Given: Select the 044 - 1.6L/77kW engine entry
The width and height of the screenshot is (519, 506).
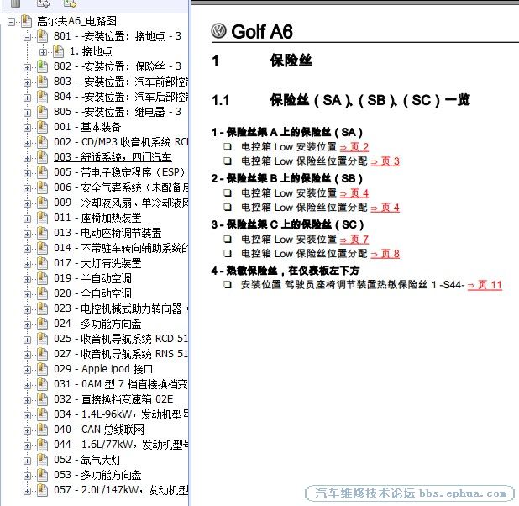Looking at the screenshot, I should pyautogui.click(x=121, y=445).
